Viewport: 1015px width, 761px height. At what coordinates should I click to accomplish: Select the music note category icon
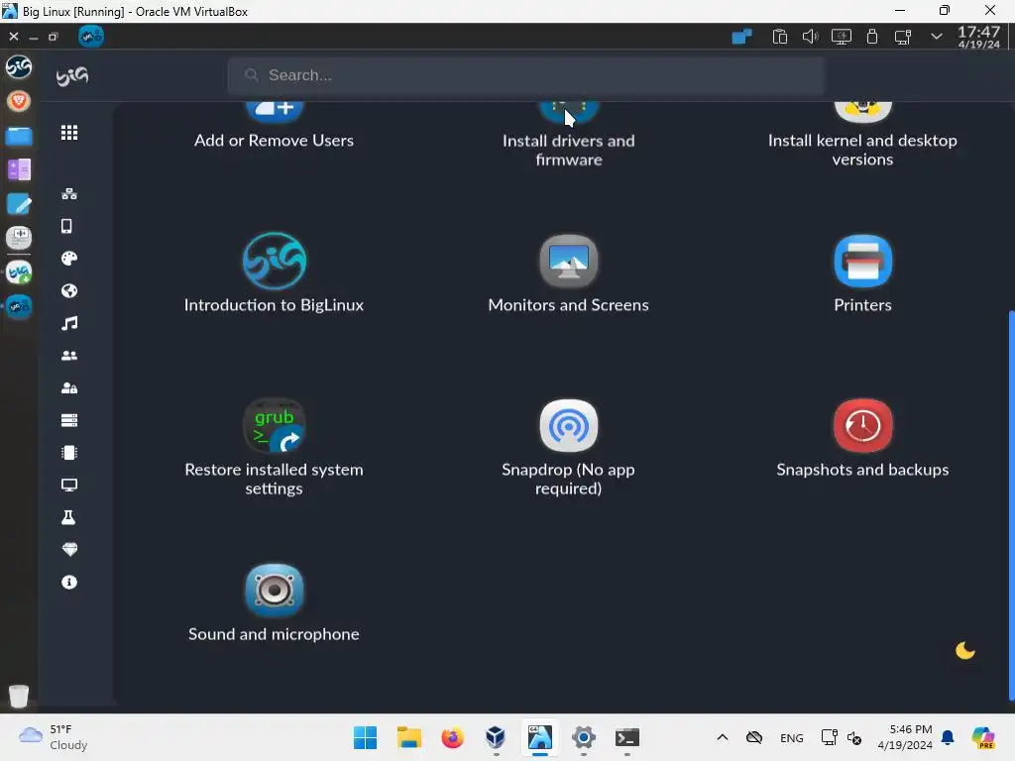[x=69, y=323]
